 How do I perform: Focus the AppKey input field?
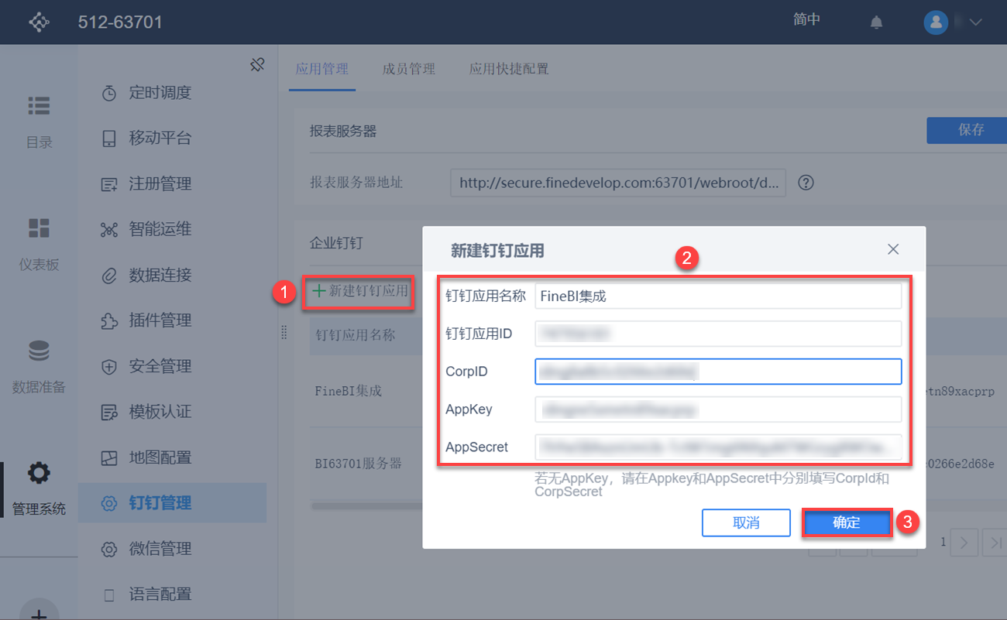point(718,409)
